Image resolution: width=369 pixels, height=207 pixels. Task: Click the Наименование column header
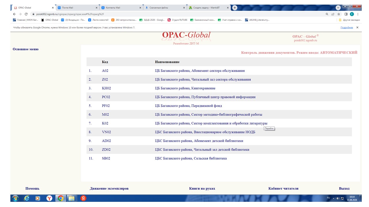(x=167, y=62)
